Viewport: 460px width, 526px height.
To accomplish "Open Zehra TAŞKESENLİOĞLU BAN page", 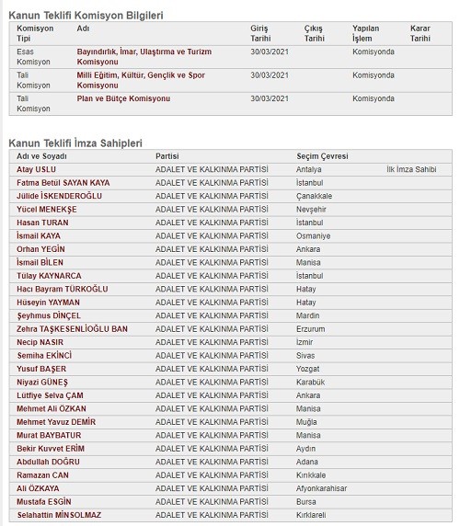I will [72, 329].
